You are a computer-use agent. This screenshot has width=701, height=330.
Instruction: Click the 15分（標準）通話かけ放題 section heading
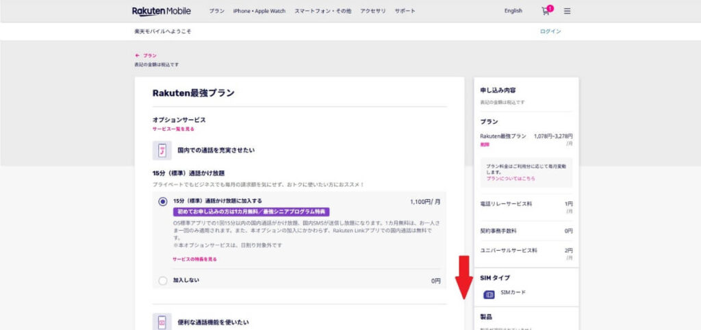tap(188, 173)
